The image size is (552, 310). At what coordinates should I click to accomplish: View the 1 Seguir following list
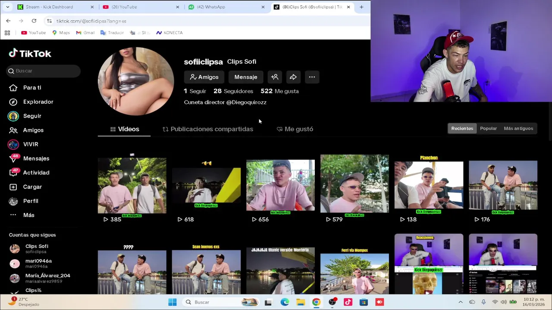click(195, 91)
